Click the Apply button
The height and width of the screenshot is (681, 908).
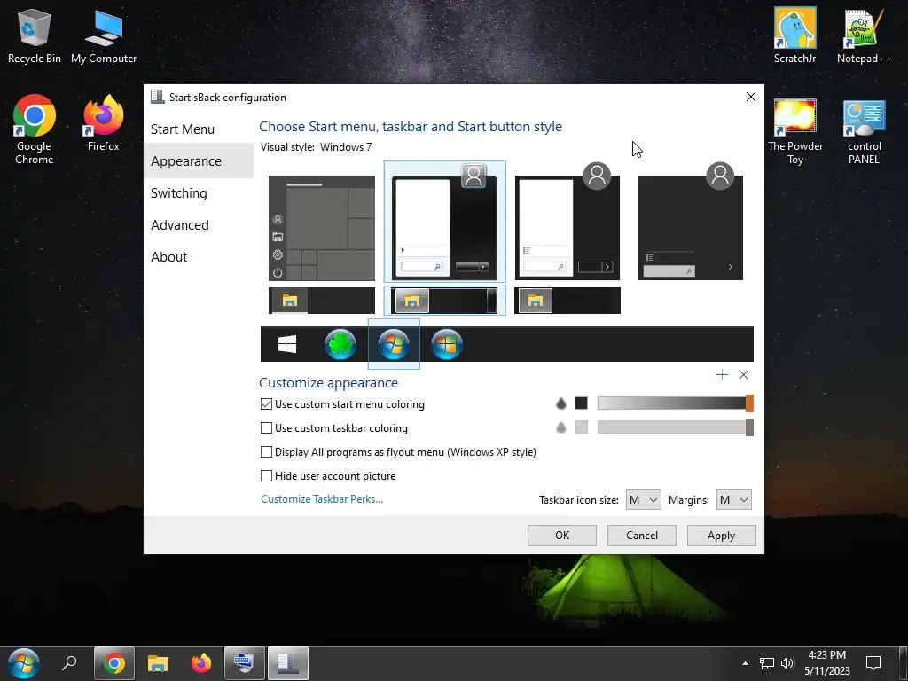(721, 535)
